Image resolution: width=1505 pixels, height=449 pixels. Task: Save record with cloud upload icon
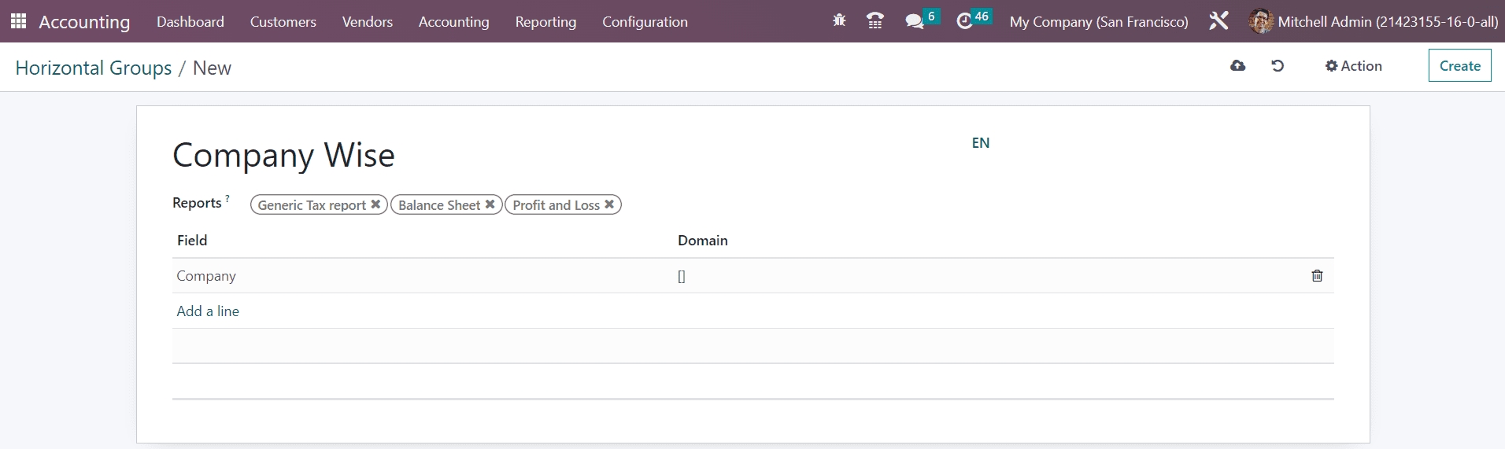1237,66
